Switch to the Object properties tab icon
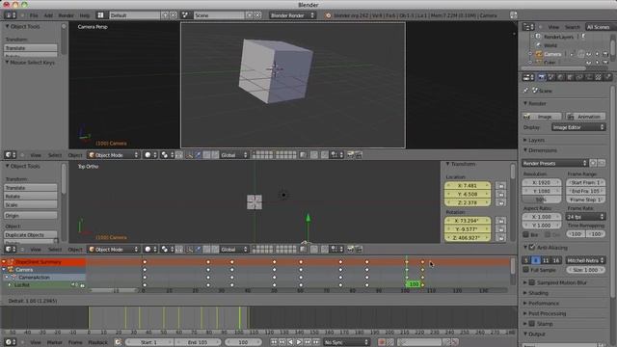The height and width of the screenshot is (347, 617). tap(570, 77)
